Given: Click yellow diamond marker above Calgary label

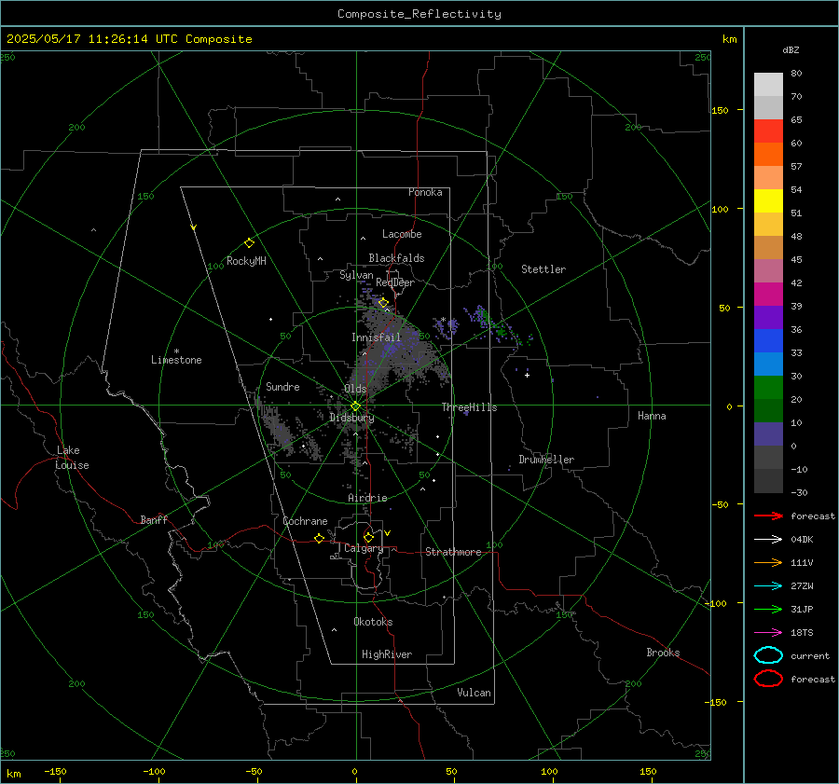Looking at the screenshot, I should 368,537.
